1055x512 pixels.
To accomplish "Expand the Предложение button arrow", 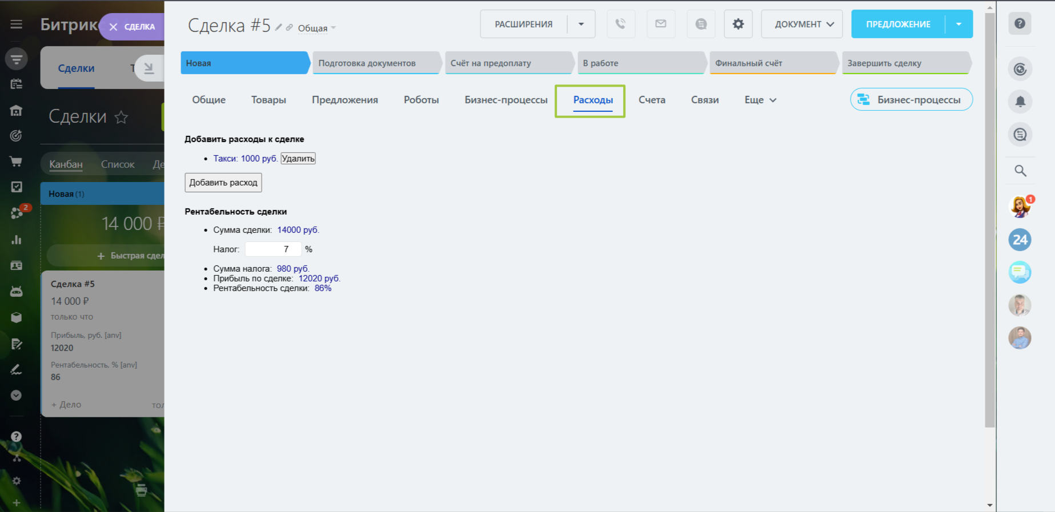I will point(958,24).
